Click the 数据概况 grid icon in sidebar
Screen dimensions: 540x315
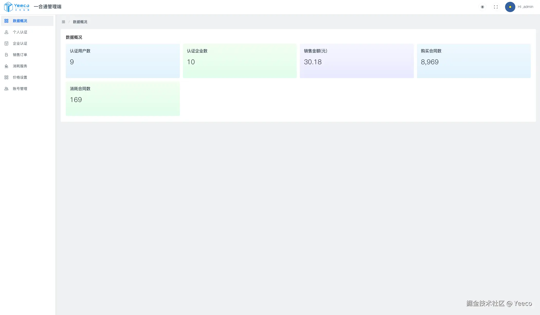click(x=6, y=21)
